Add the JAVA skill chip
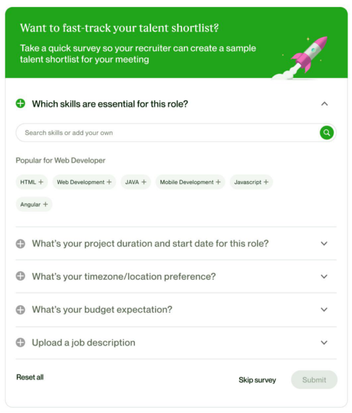Image resolution: width=352 pixels, height=413 pixels. [x=136, y=182]
